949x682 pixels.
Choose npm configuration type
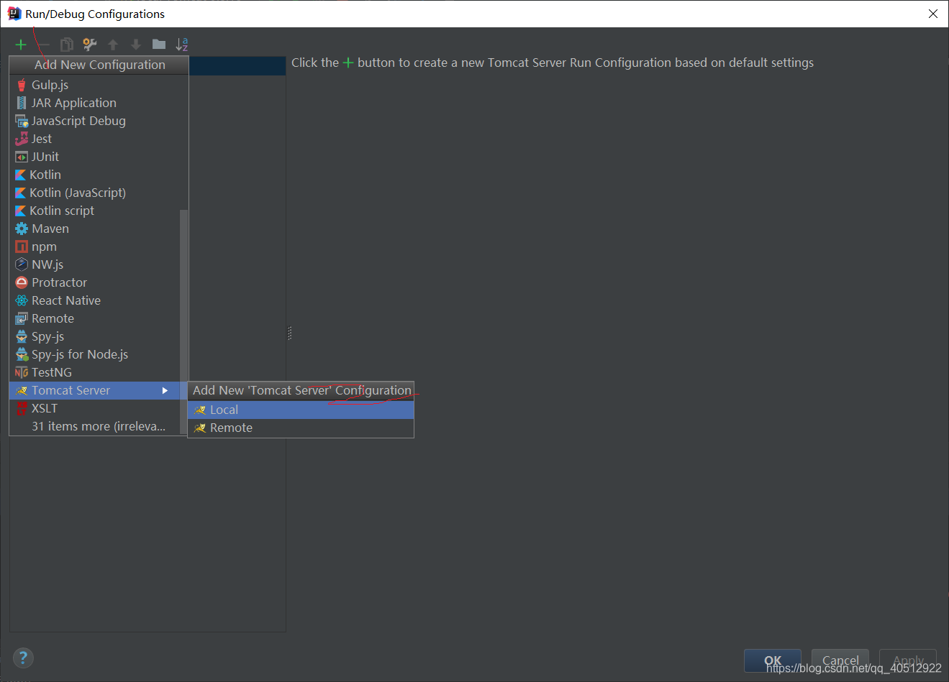pyautogui.click(x=94, y=246)
